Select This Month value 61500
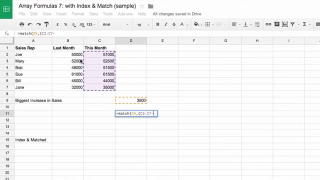 (99, 74)
